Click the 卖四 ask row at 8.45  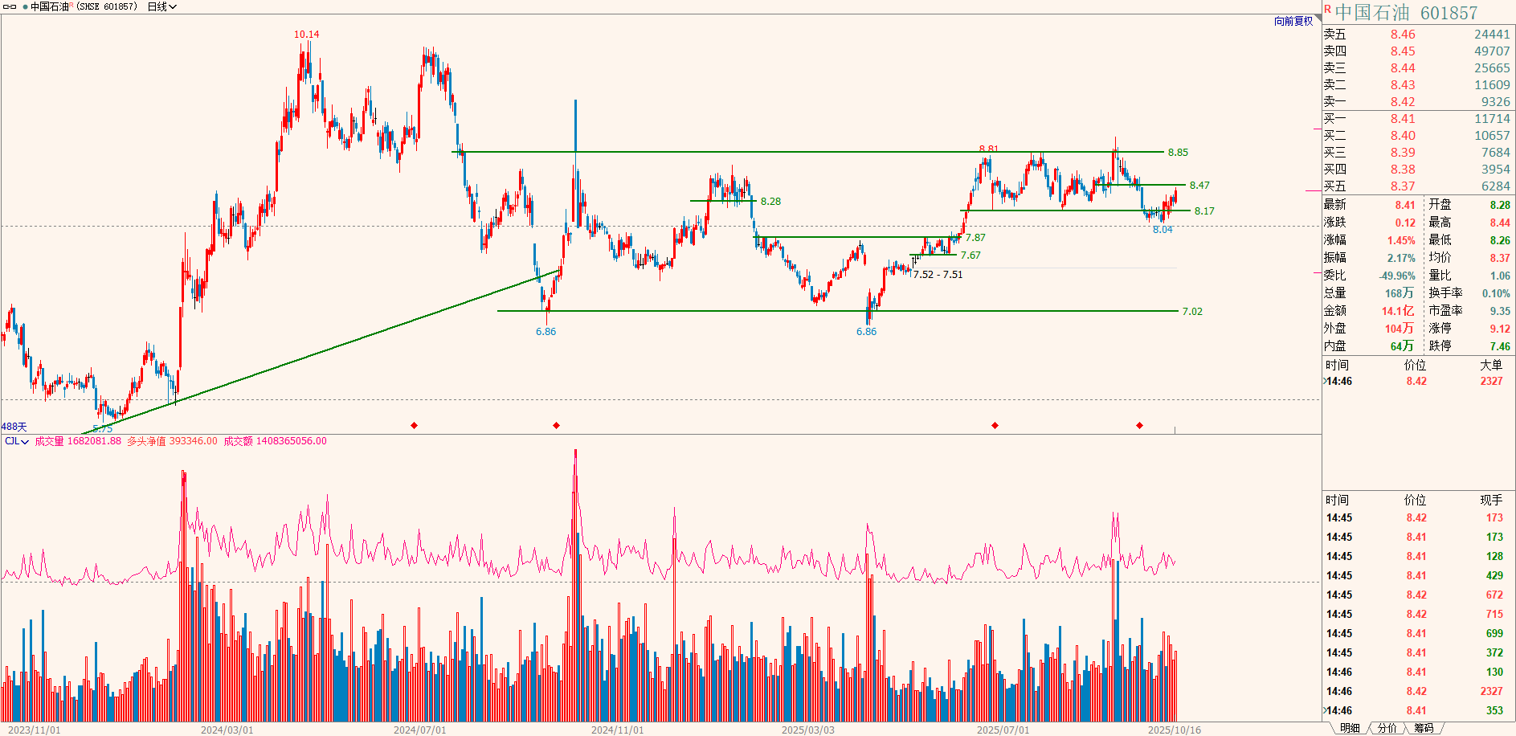pos(1417,51)
